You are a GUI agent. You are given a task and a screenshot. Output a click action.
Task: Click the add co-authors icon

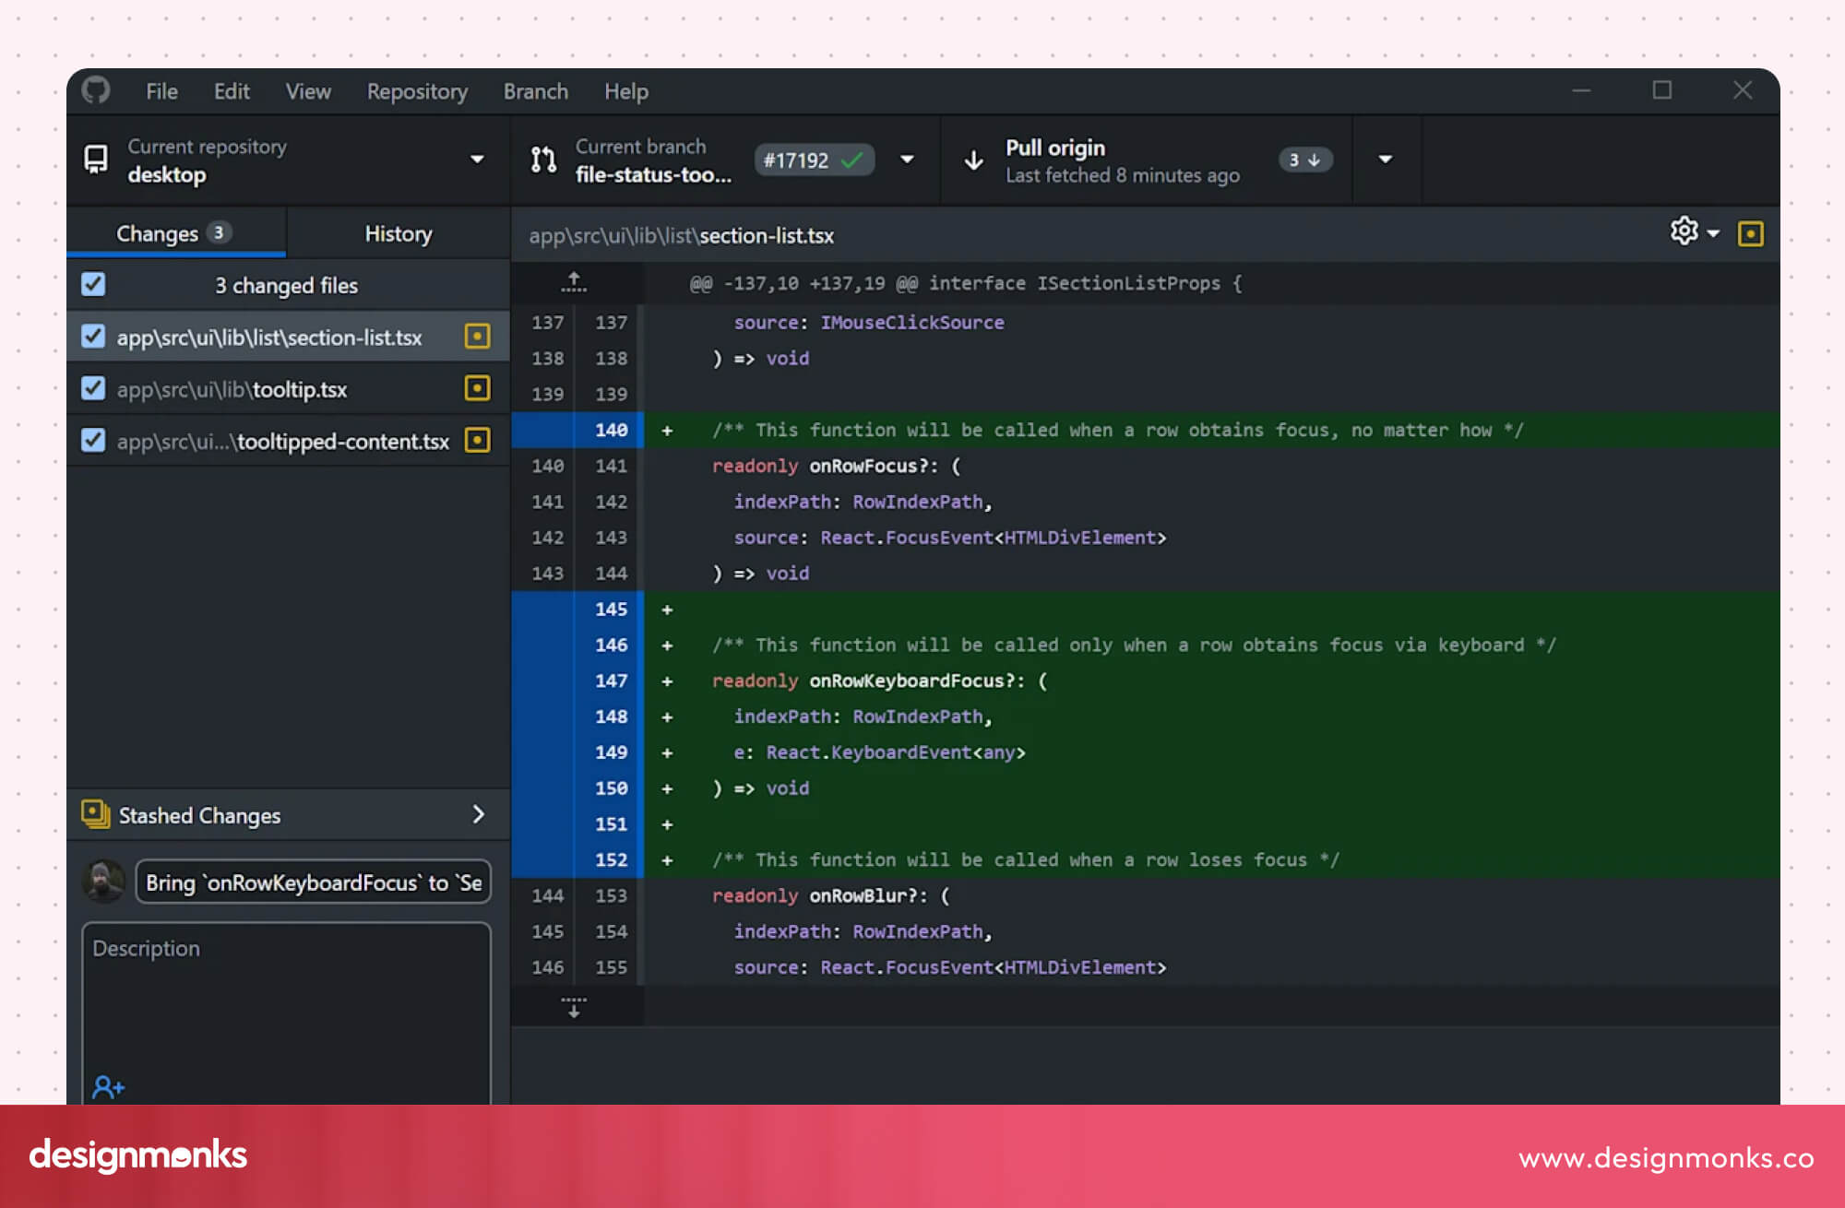109,1088
